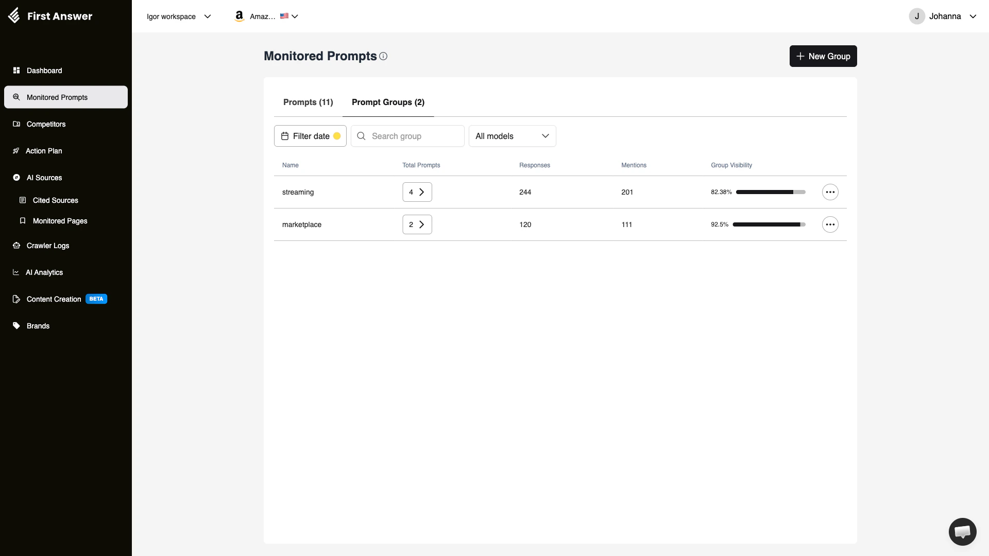Open Cited Sources page

click(55, 200)
